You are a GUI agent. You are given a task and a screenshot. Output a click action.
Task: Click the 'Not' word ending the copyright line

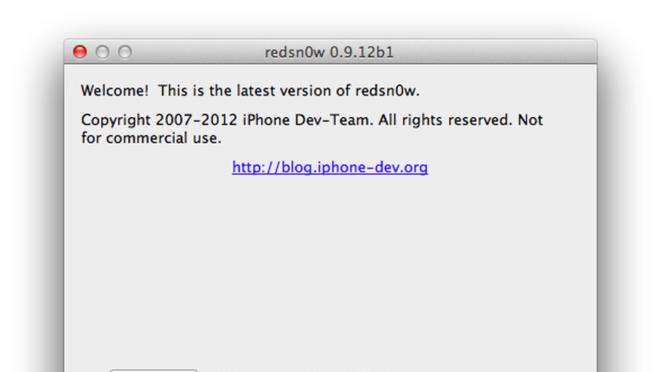click(x=530, y=120)
